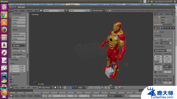Toggle the Anti-Aliasing checkbox
177x99 pixels.
click(157, 76)
